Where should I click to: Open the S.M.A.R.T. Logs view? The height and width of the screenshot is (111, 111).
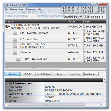pos(44,74)
